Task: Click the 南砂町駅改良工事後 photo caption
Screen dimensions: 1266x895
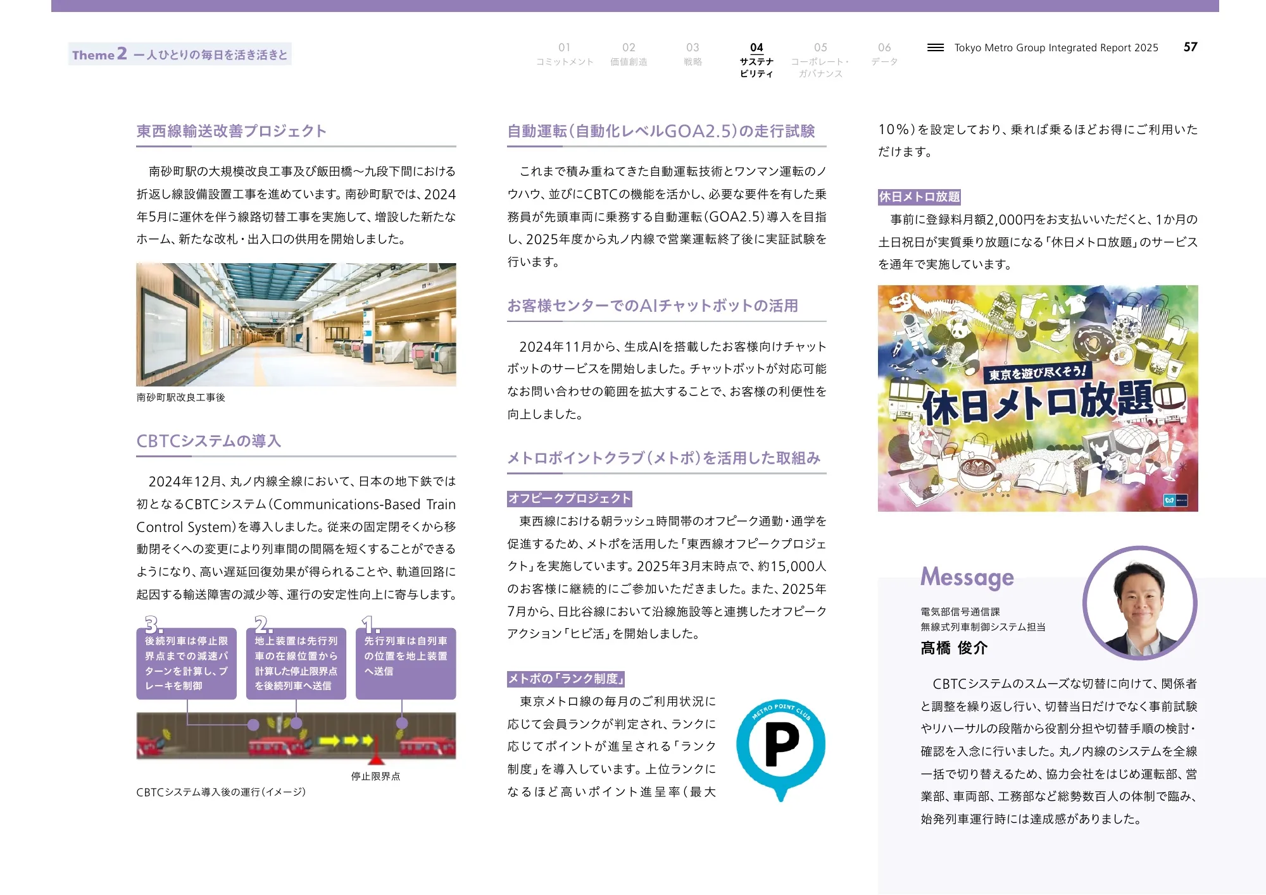Action: point(180,397)
